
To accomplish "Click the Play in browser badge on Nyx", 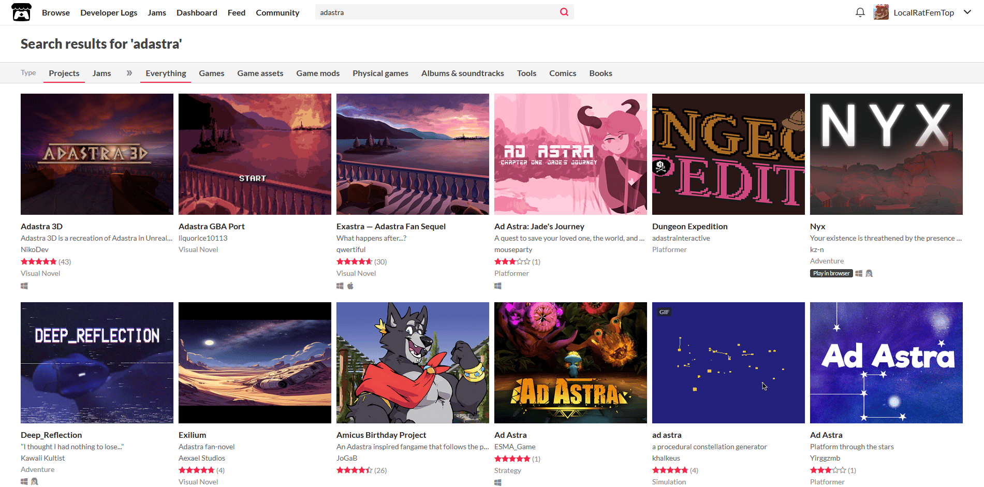I will coord(831,273).
